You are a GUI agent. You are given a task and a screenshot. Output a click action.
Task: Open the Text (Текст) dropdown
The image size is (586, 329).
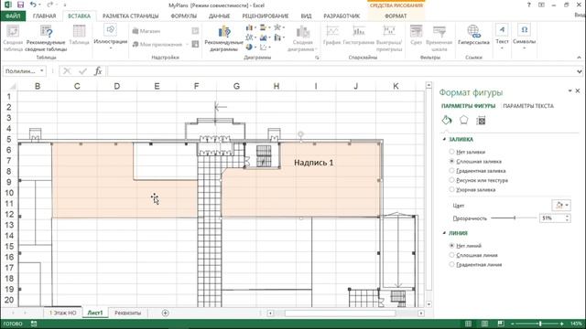[502, 37]
